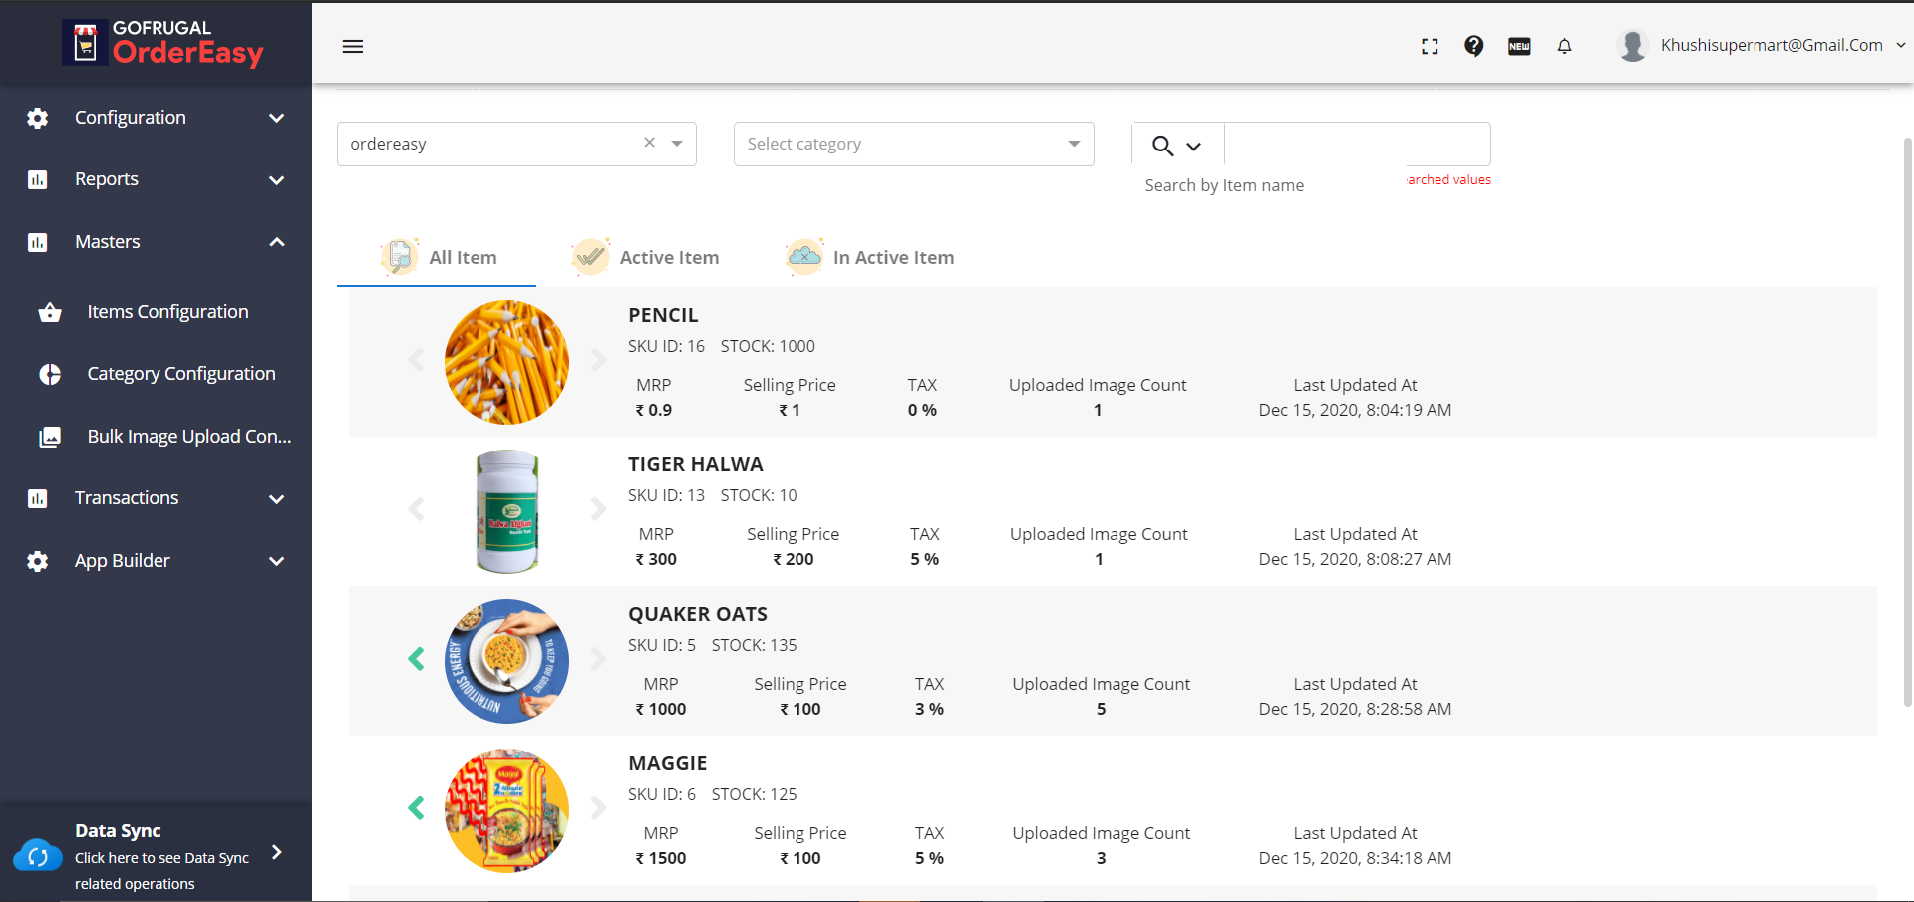Click the Data Sync cloud icon
The height and width of the screenshot is (902, 1914).
pyautogui.click(x=38, y=855)
